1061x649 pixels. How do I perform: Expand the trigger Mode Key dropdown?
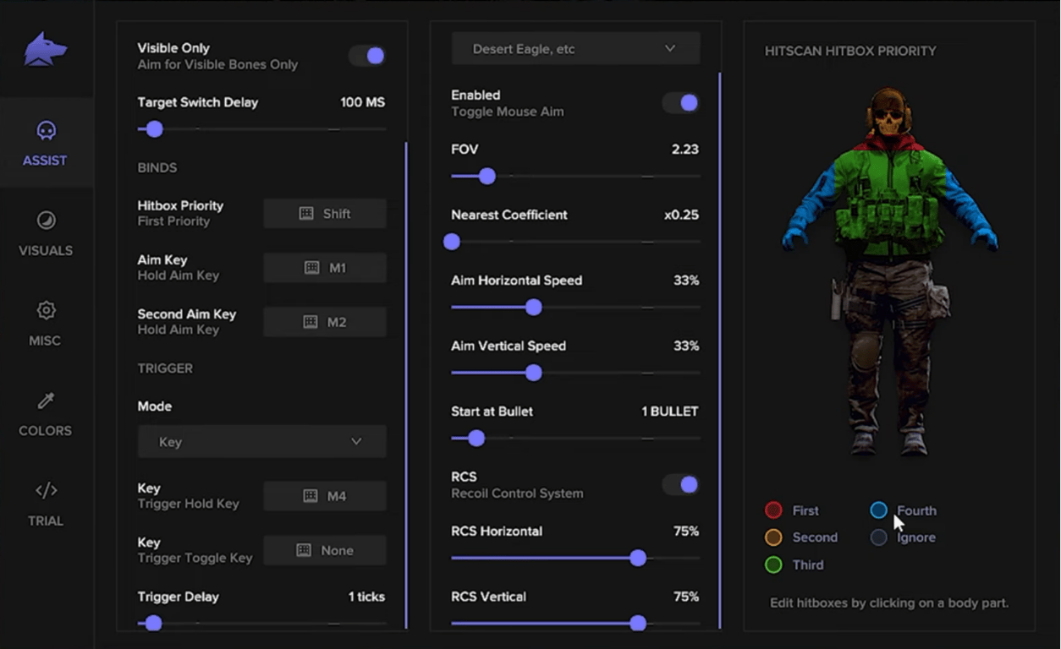tap(262, 442)
